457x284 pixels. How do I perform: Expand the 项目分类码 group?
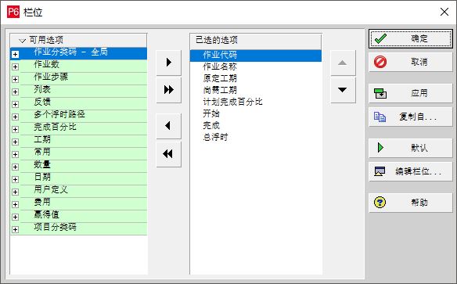[x=15, y=229]
